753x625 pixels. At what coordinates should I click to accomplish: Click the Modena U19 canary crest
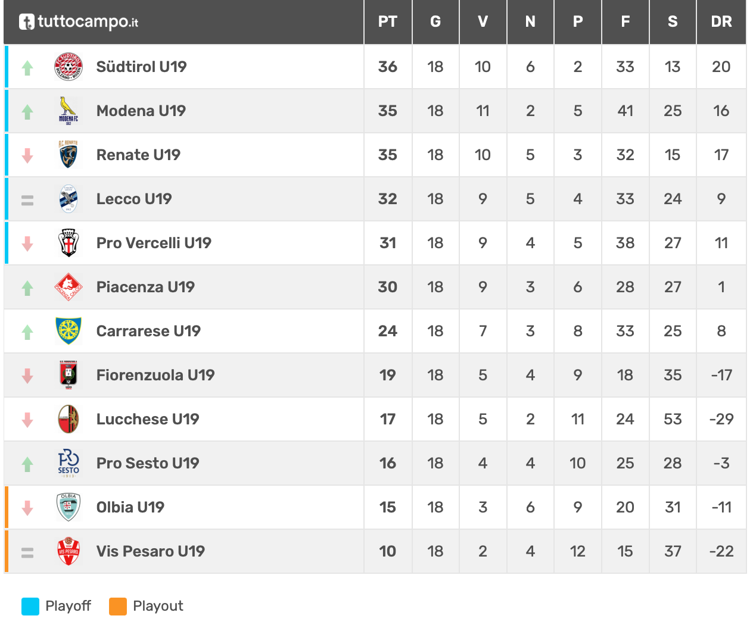pos(69,111)
